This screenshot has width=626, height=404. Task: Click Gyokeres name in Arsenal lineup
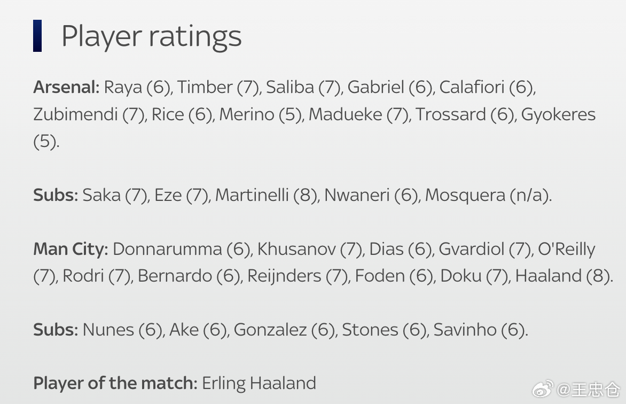[558, 115]
